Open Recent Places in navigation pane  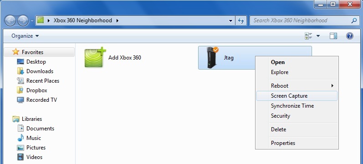[x=43, y=81]
